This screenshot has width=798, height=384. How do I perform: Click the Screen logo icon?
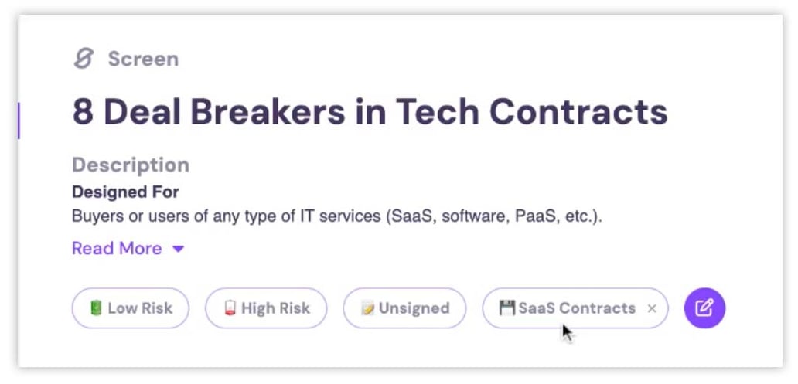pyautogui.click(x=83, y=59)
